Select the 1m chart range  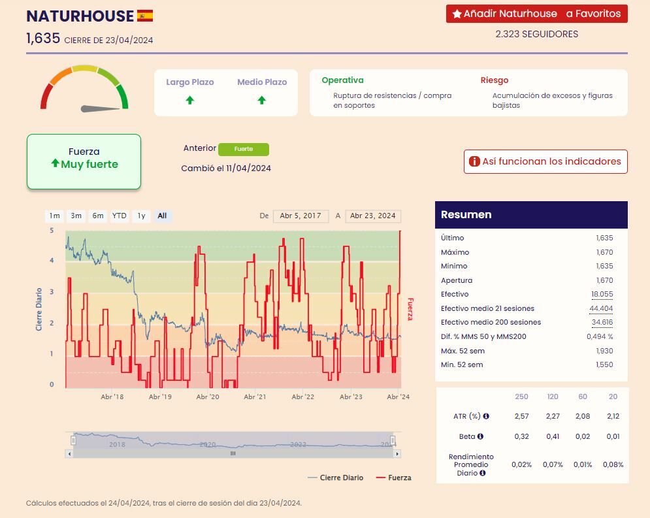point(55,216)
